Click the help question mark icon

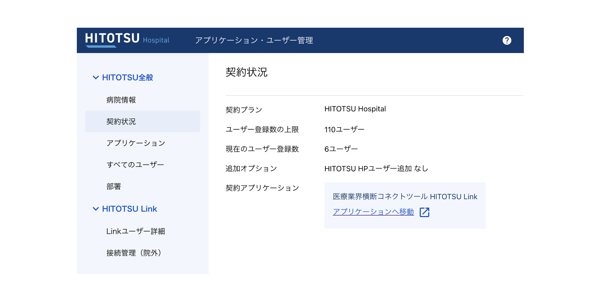pyautogui.click(x=506, y=40)
